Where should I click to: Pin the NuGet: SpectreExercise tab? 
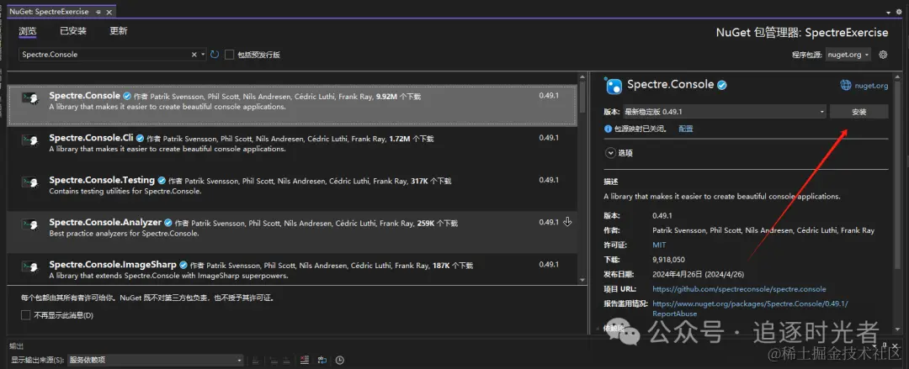pyautogui.click(x=98, y=12)
